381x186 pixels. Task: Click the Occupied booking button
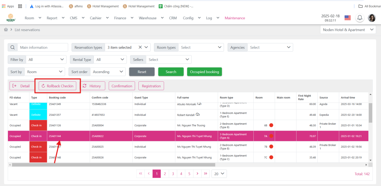tap(204, 72)
